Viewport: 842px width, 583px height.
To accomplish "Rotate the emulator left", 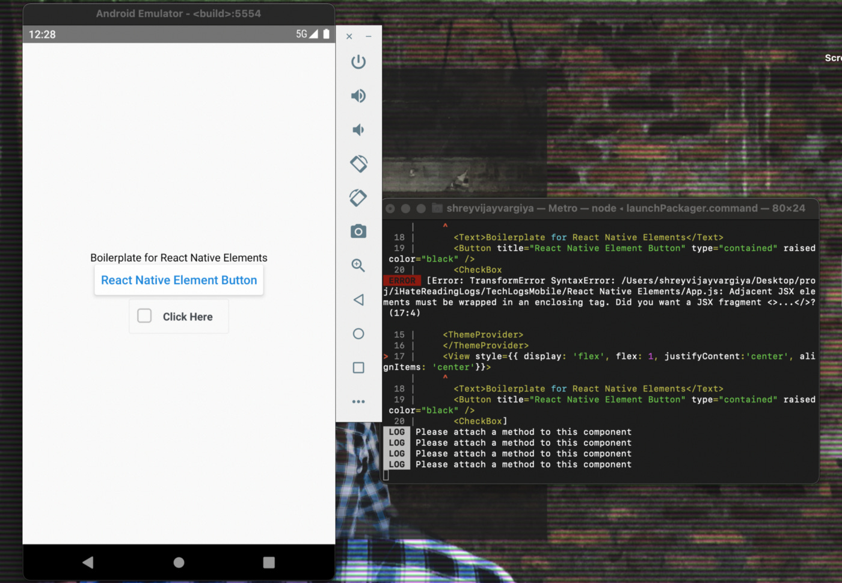I will [x=358, y=164].
